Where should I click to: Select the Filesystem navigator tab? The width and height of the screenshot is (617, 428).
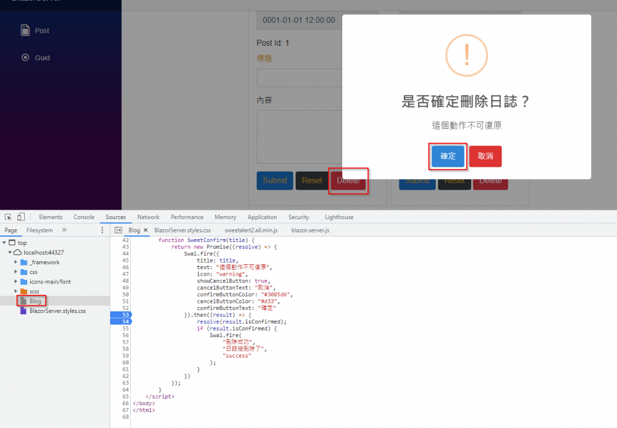tap(39, 230)
